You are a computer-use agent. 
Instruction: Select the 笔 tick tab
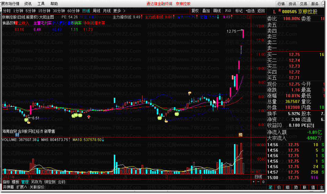[x=271, y=187]
